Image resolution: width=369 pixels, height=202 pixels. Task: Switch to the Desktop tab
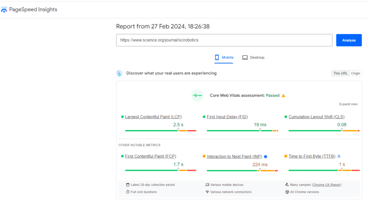[x=253, y=57]
